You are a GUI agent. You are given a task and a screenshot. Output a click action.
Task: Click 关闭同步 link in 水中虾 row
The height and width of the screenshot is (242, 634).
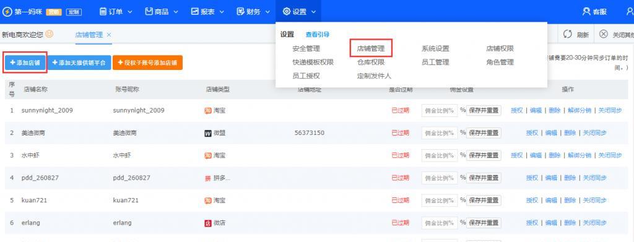point(610,155)
